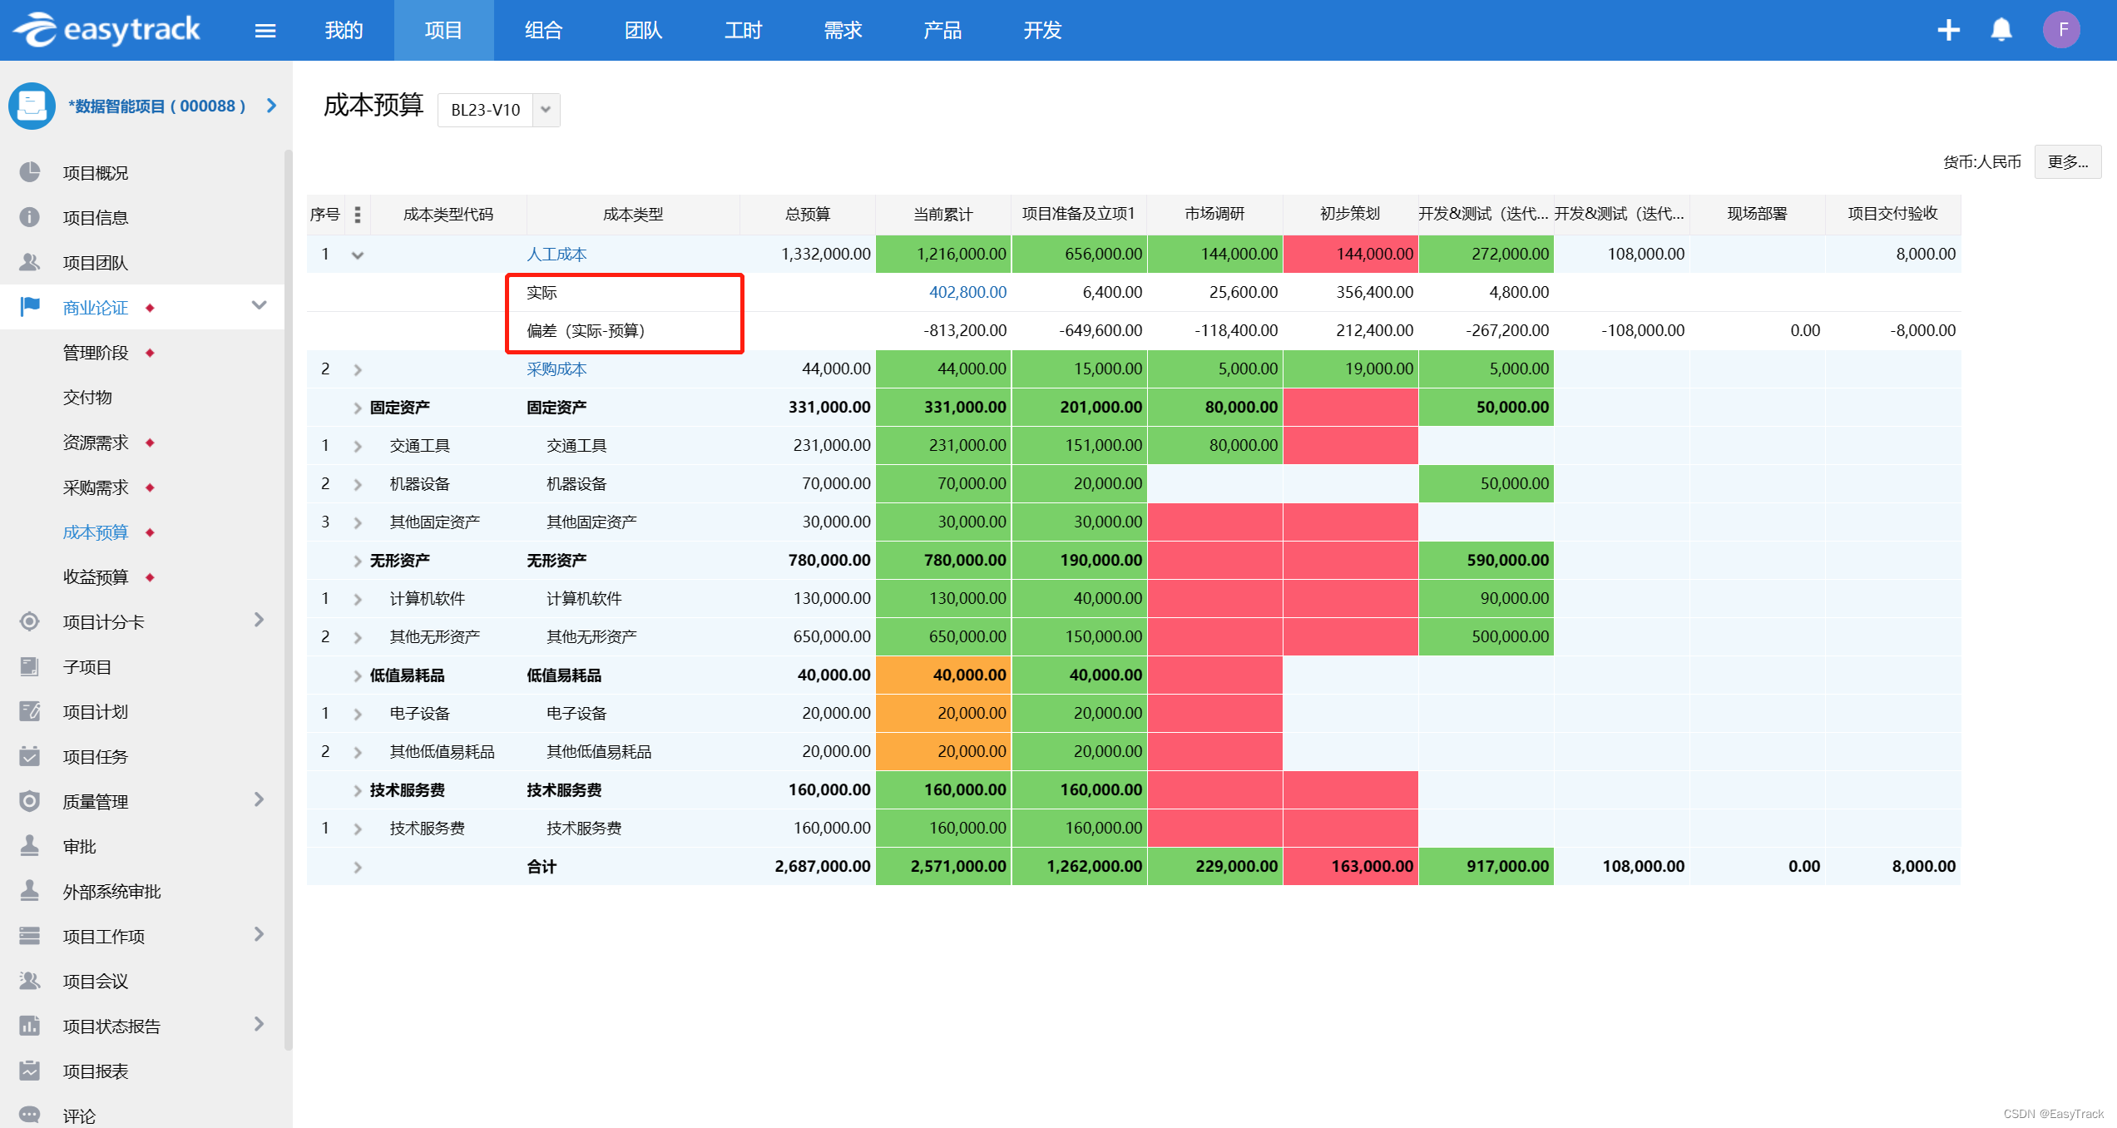Screen dimensions: 2117x1128
Task: Expand the 无形资产 row arrow
Action: coord(358,561)
